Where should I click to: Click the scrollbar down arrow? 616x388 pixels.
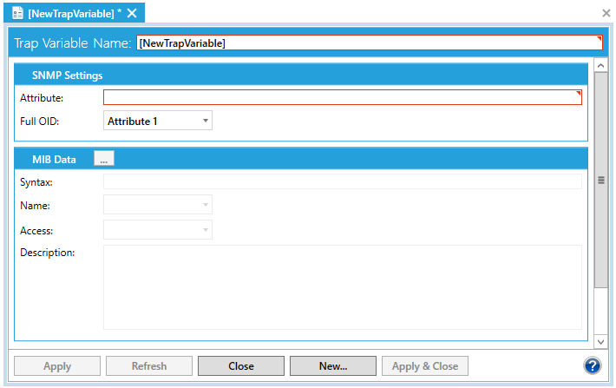point(600,342)
